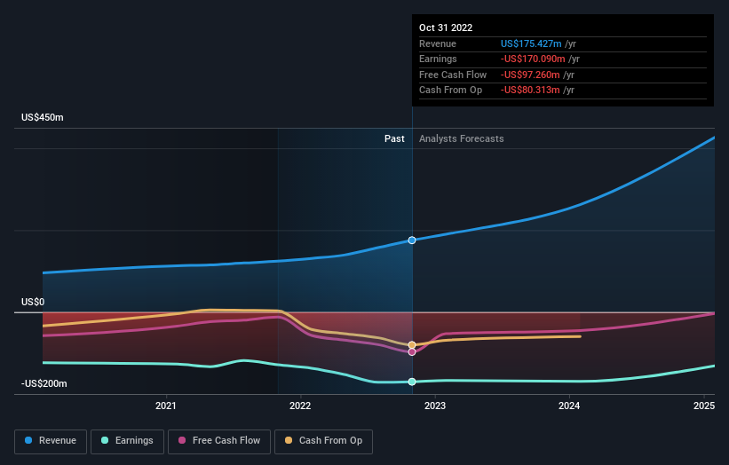Click the Cash From Op orange data point marker
Screen dimensions: 729x465
(x=412, y=344)
